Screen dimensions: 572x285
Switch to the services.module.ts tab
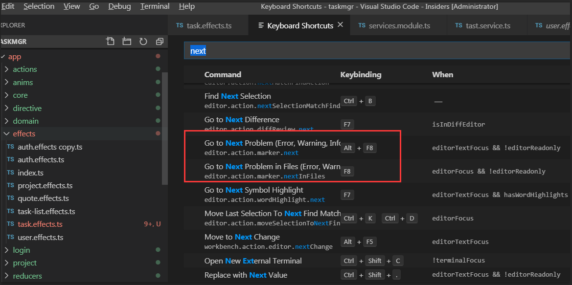398,25
